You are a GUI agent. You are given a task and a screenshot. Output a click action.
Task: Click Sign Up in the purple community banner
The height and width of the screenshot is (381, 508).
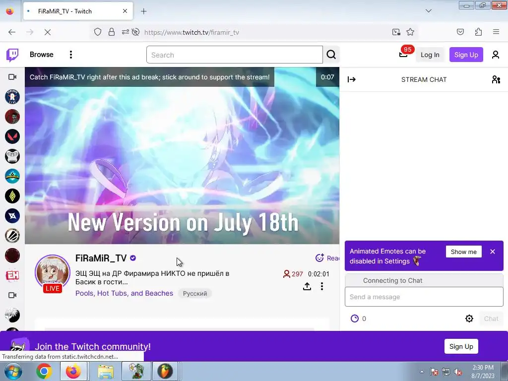[x=461, y=346]
